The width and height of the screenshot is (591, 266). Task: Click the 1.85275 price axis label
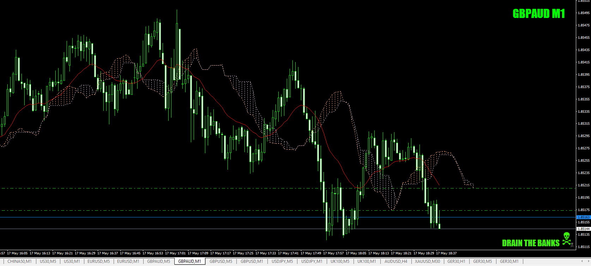tap(584, 148)
